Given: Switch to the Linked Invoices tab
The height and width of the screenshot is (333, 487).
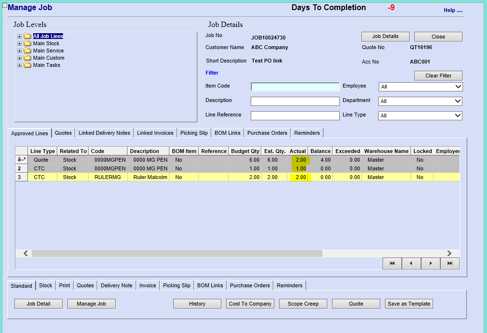Looking at the screenshot, I should [155, 133].
